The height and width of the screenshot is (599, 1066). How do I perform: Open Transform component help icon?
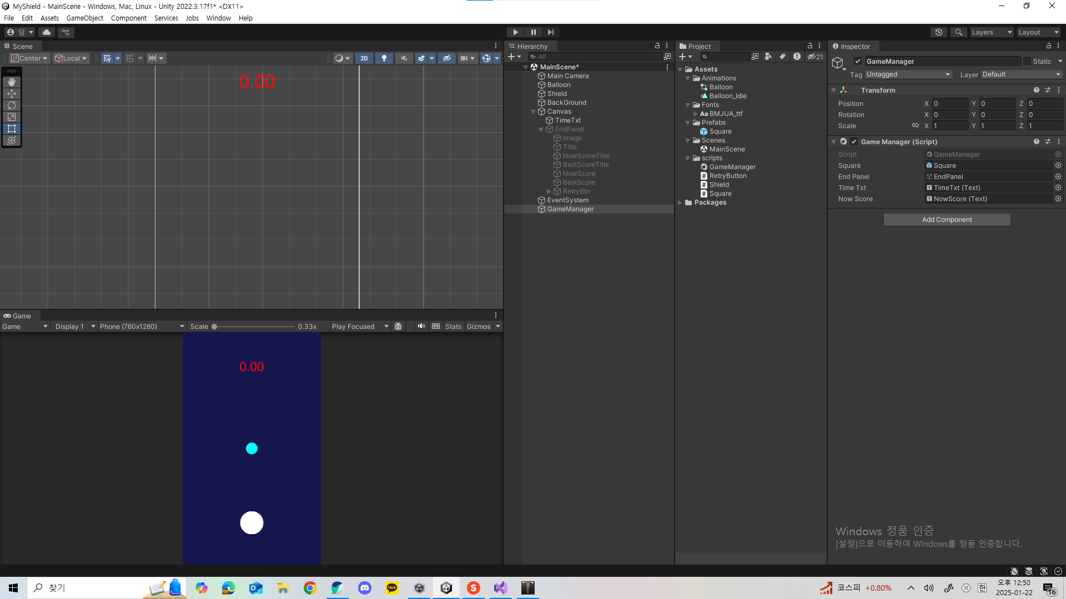point(1037,90)
